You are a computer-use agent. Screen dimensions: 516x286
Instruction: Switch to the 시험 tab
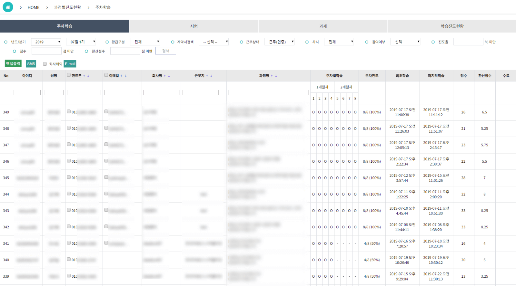194,26
